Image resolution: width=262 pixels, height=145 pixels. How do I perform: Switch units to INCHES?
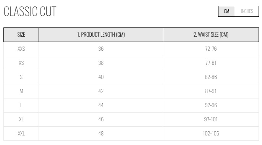point(247,11)
